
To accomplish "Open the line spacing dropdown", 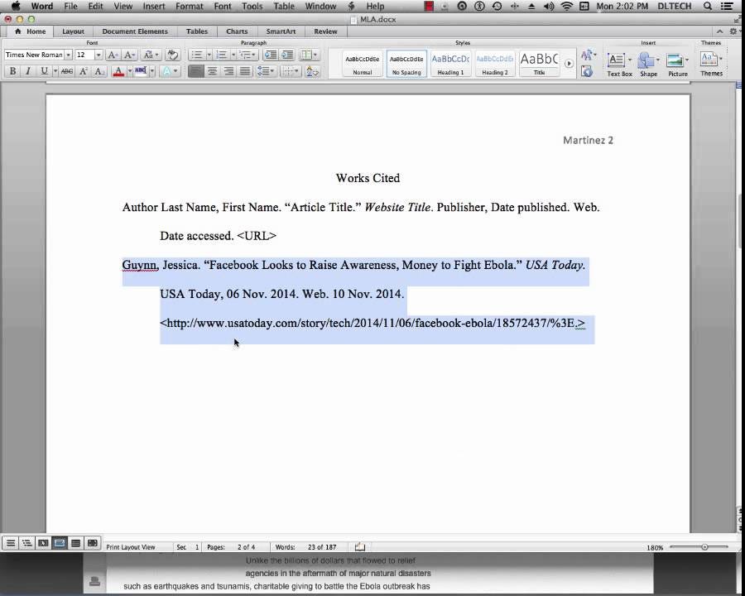I will coord(267,71).
